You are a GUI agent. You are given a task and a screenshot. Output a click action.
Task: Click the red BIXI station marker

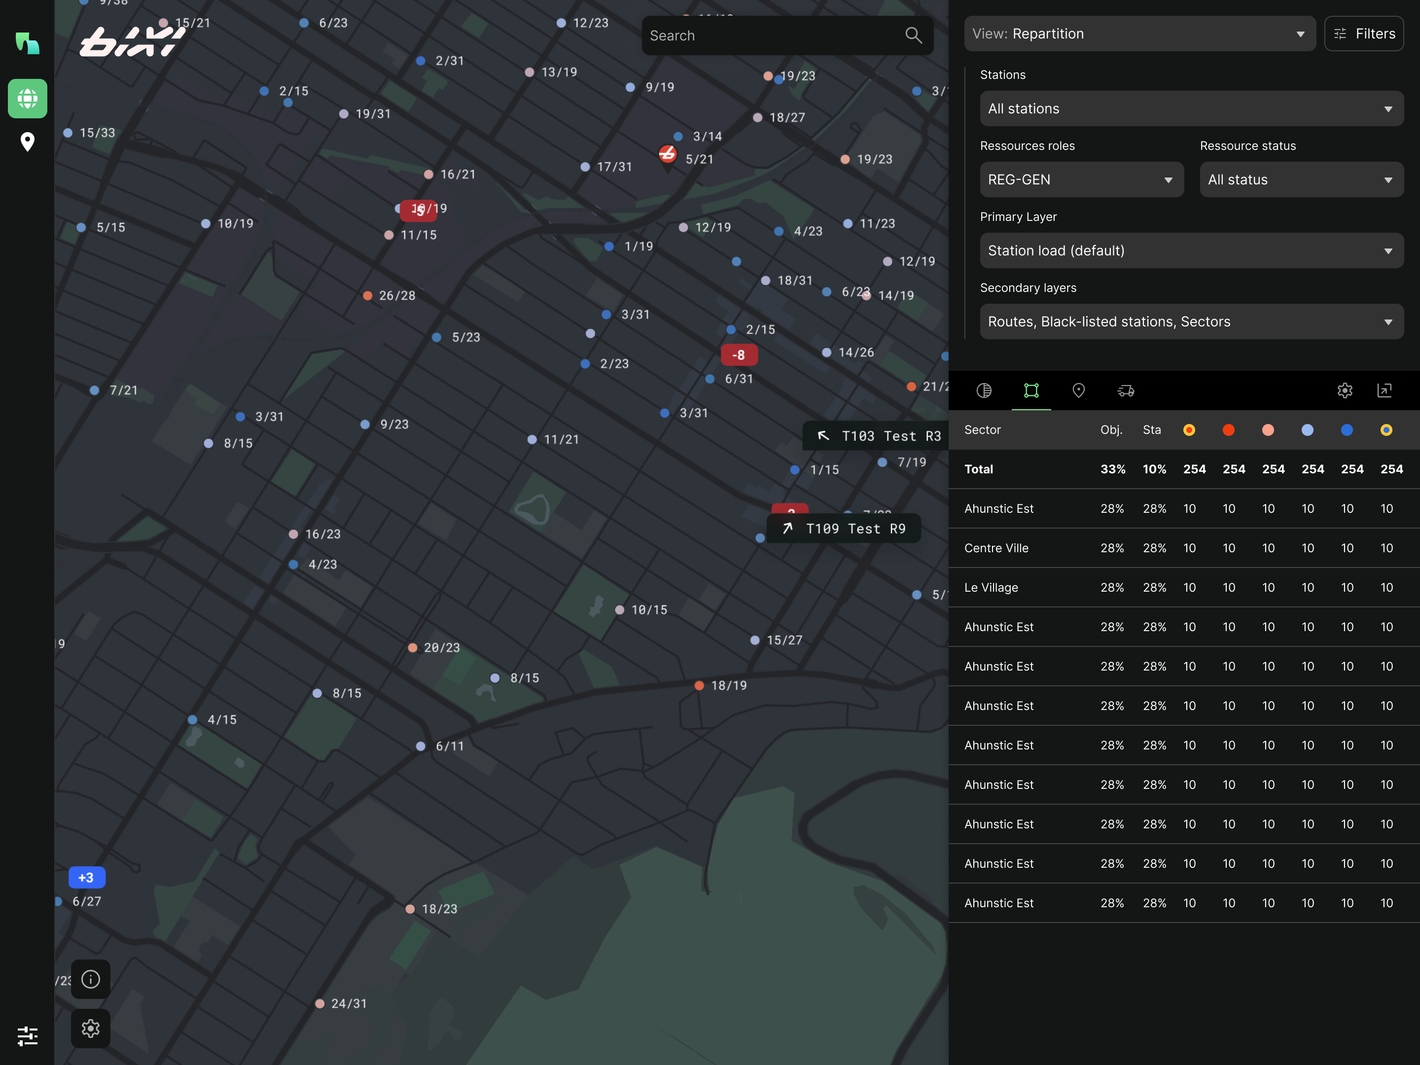(668, 154)
